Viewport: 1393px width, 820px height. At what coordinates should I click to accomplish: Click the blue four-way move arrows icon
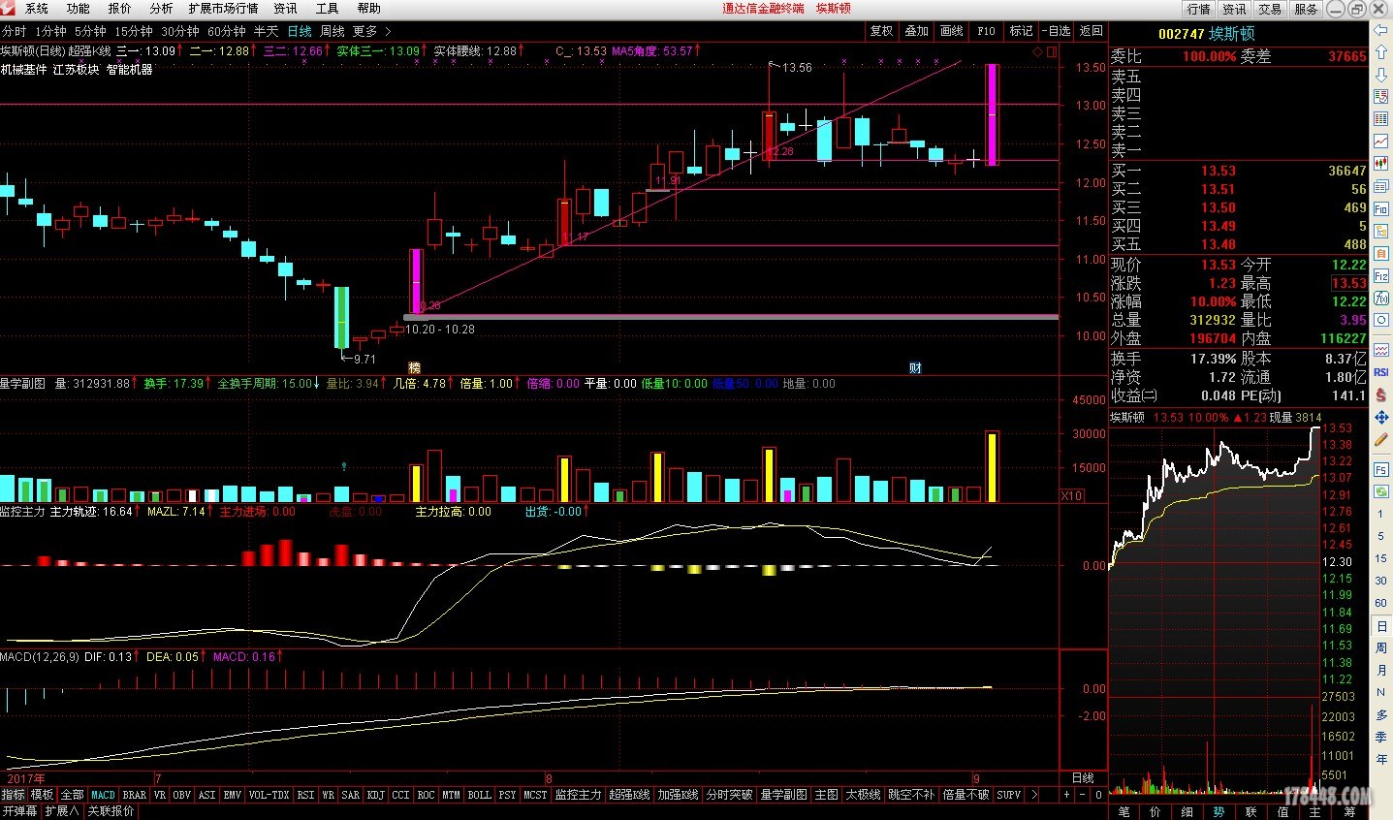1381,417
